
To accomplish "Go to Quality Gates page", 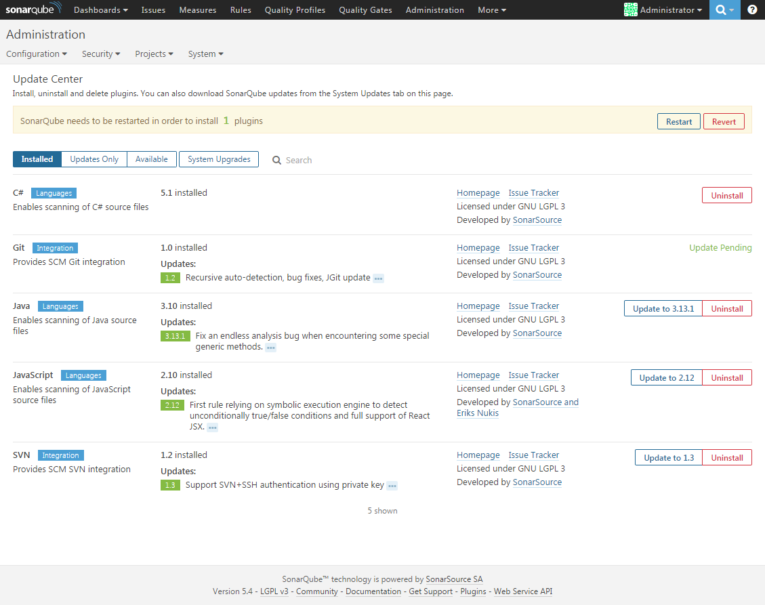I will [365, 10].
